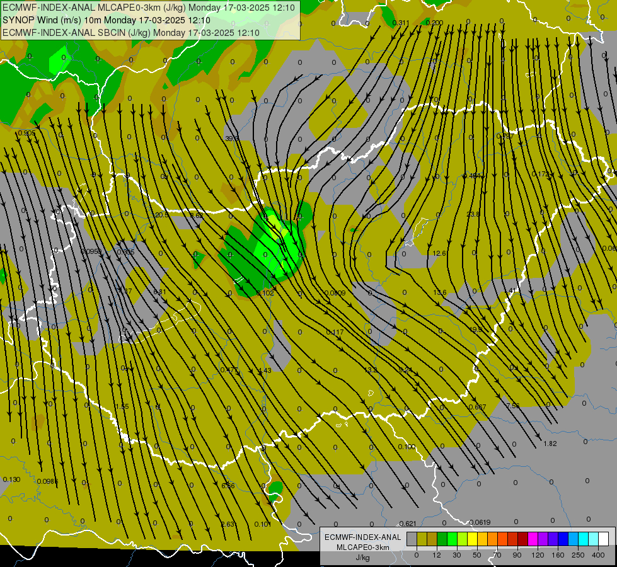Click the violet-indigo legend swatch
The image size is (617, 567).
tap(553, 539)
